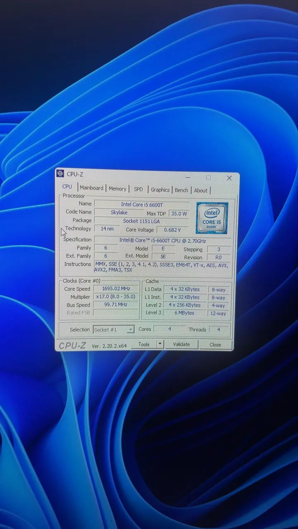Click the Model value E
The width and height of the screenshot is (298, 529).
coord(163,248)
